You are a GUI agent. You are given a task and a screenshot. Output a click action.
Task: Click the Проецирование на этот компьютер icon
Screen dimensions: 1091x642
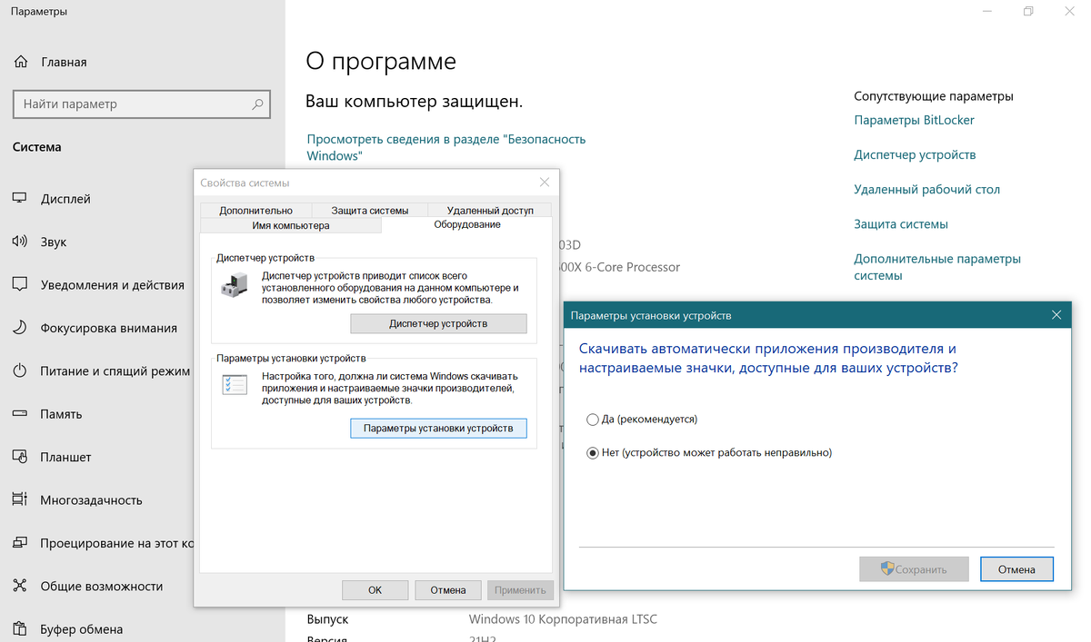20,543
